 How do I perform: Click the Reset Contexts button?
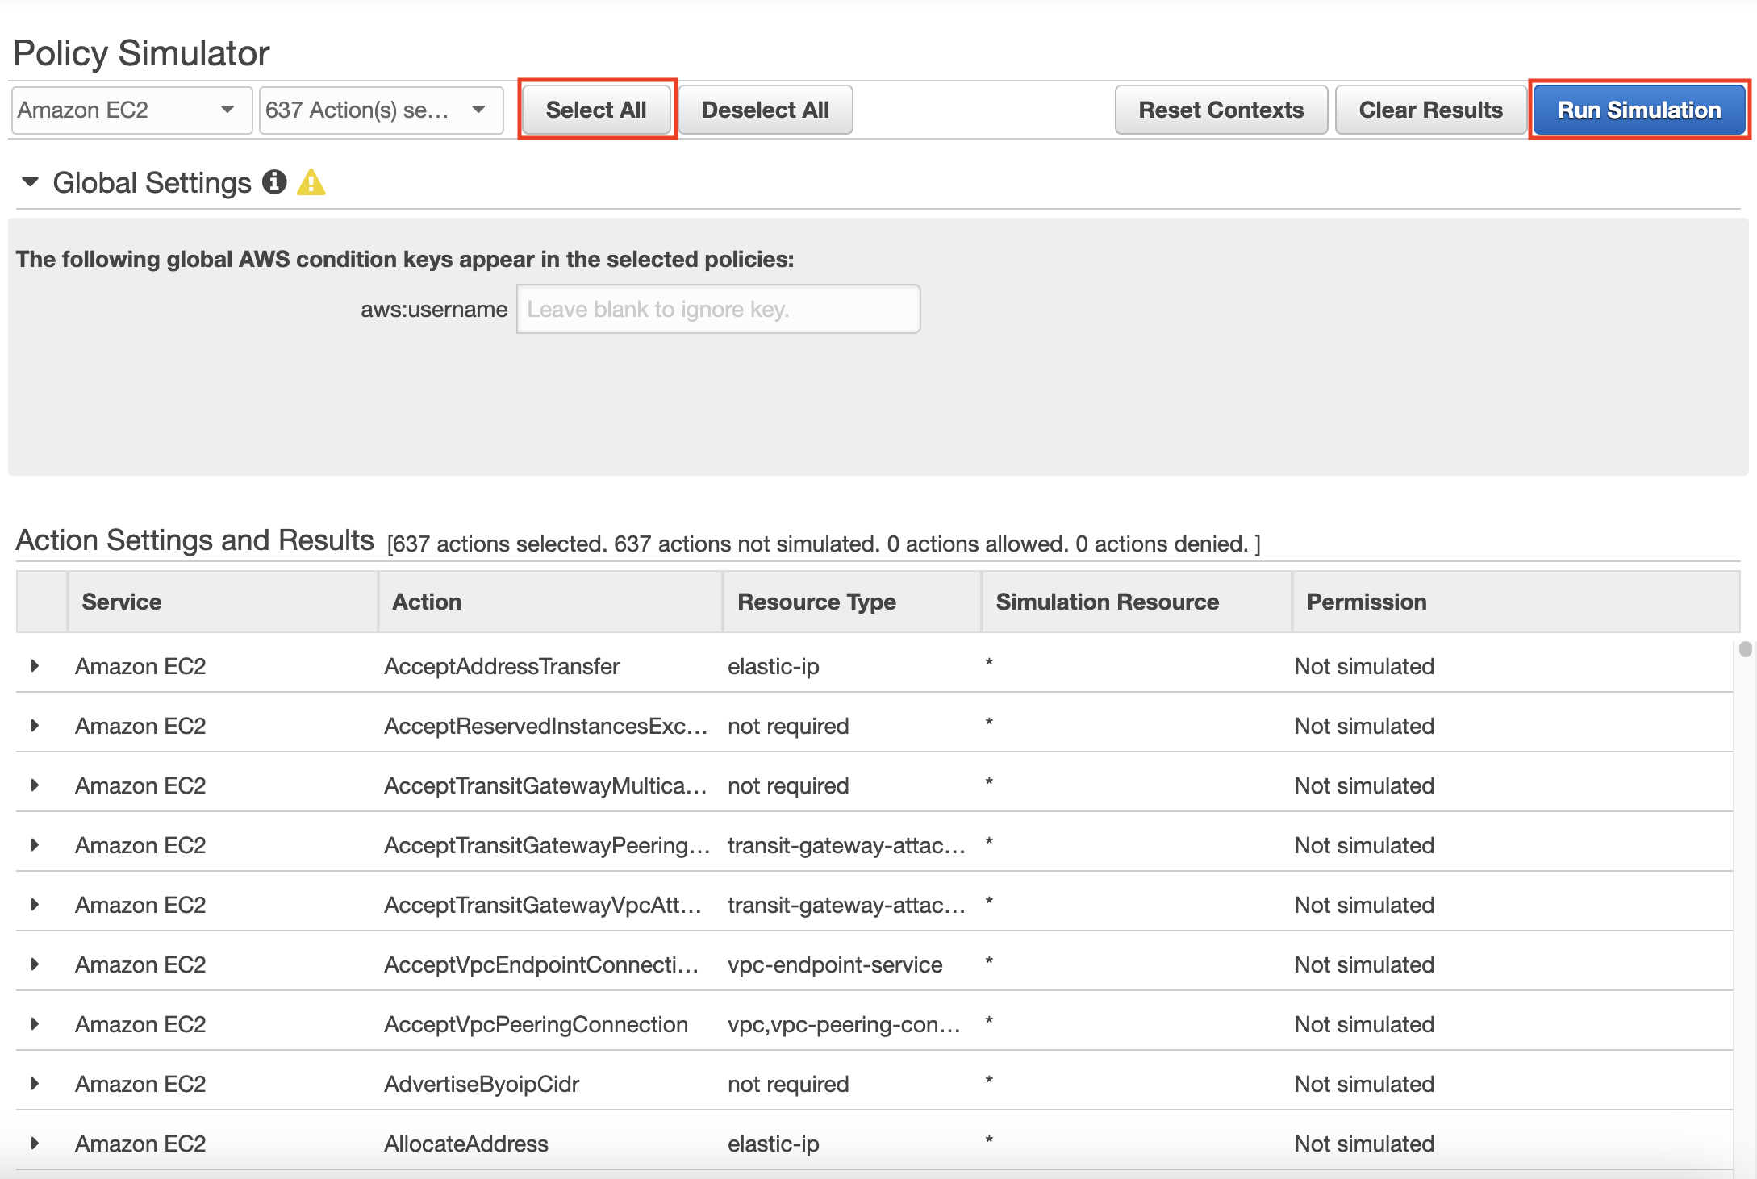pyautogui.click(x=1221, y=110)
